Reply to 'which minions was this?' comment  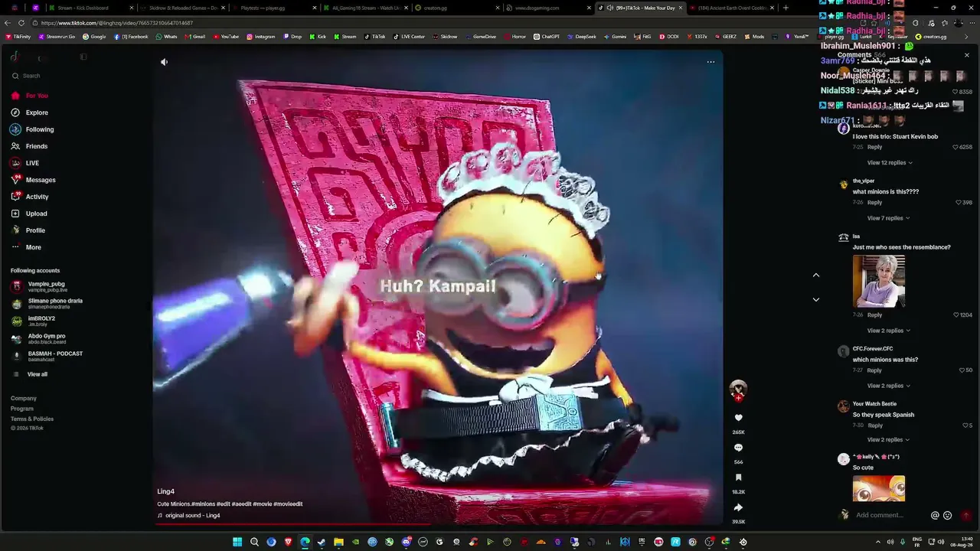[x=874, y=370]
